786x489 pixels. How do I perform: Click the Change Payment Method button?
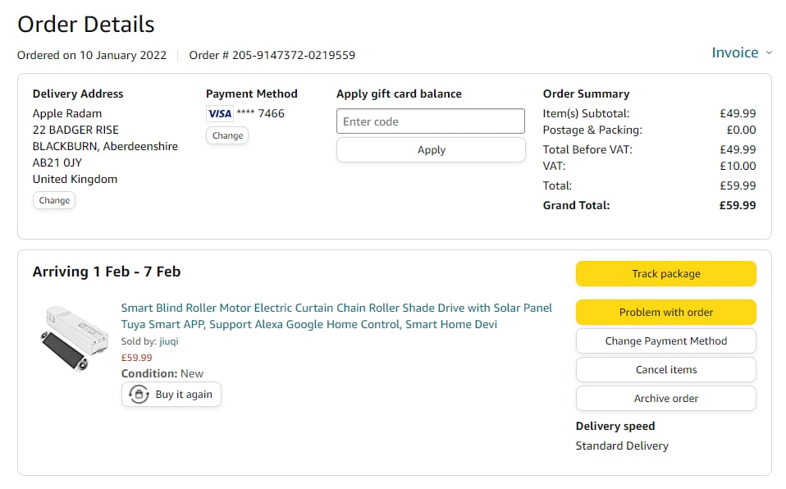pyautogui.click(x=665, y=341)
